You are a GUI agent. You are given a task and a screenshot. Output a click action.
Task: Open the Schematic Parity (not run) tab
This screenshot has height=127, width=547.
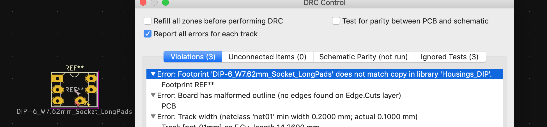364,57
